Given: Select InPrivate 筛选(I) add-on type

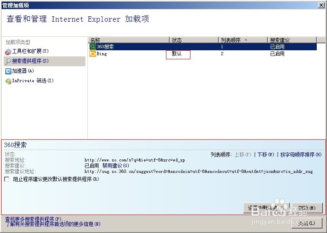Looking at the screenshot, I should 33,81.
